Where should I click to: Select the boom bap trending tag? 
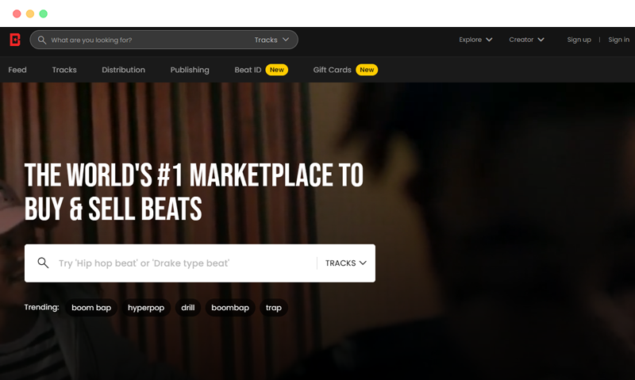[91, 308]
